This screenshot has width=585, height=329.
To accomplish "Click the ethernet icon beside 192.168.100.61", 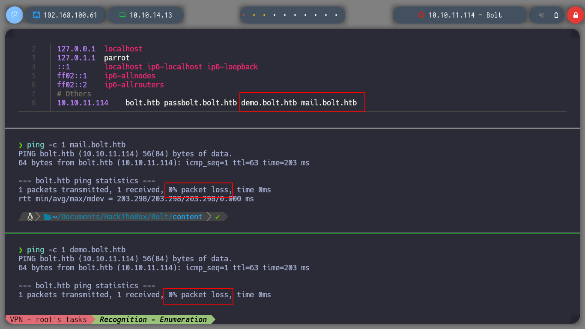I will [x=36, y=15].
